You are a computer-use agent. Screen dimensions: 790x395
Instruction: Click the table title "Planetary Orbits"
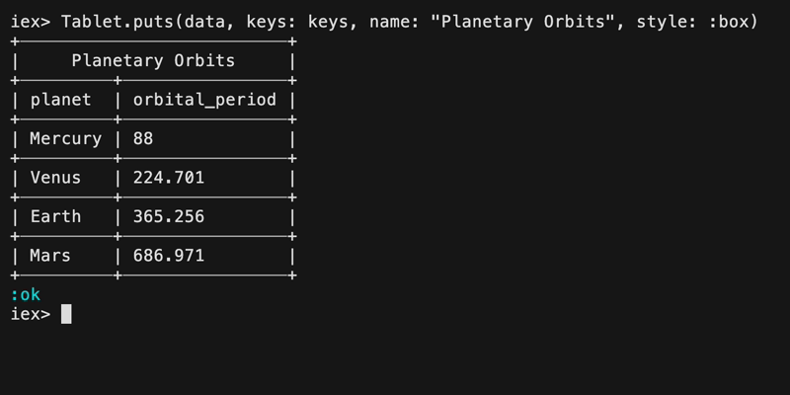coord(153,61)
